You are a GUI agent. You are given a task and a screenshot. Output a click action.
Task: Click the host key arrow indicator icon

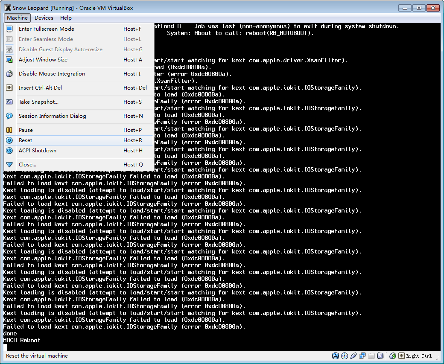pos(402,356)
